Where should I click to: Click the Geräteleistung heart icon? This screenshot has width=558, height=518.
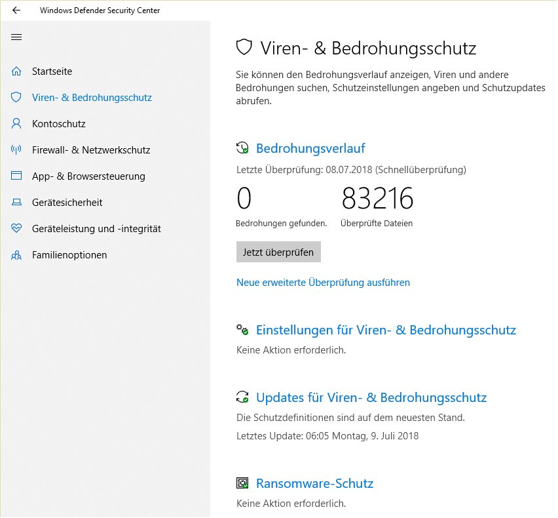click(x=16, y=228)
